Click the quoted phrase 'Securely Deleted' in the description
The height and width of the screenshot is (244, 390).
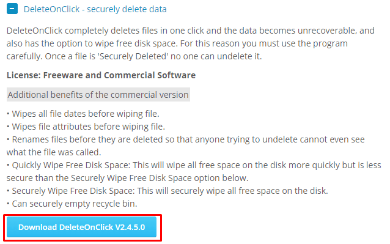tap(133, 56)
